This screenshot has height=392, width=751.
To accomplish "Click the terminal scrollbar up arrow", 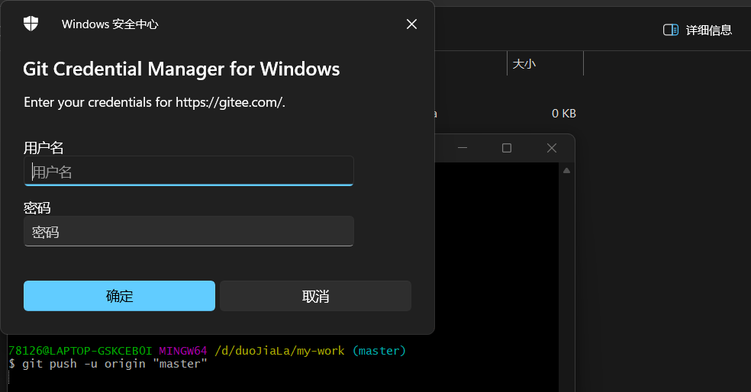I will pos(566,171).
